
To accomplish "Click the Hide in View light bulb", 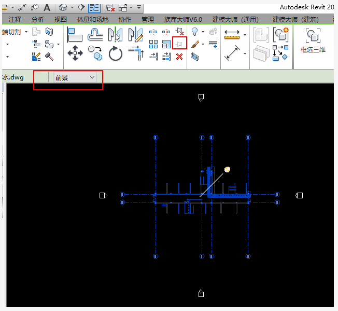I will click(194, 32).
